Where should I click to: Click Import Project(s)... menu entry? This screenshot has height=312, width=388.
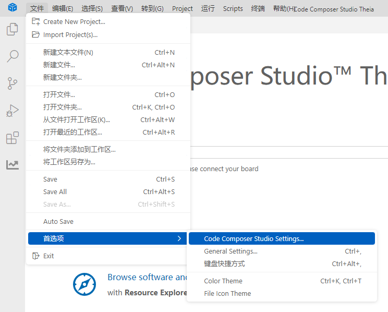[70, 35]
